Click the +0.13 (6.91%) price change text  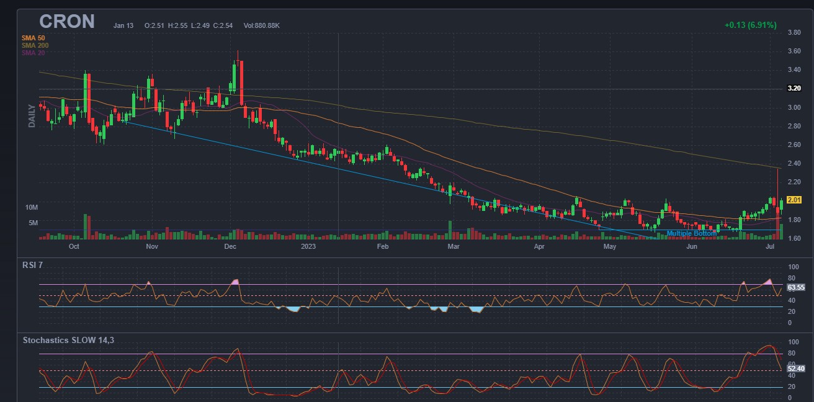pyautogui.click(x=750, y=25)
